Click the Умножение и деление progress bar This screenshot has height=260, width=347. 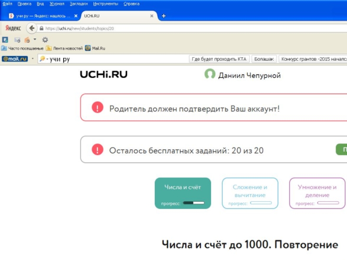point(328,203)
